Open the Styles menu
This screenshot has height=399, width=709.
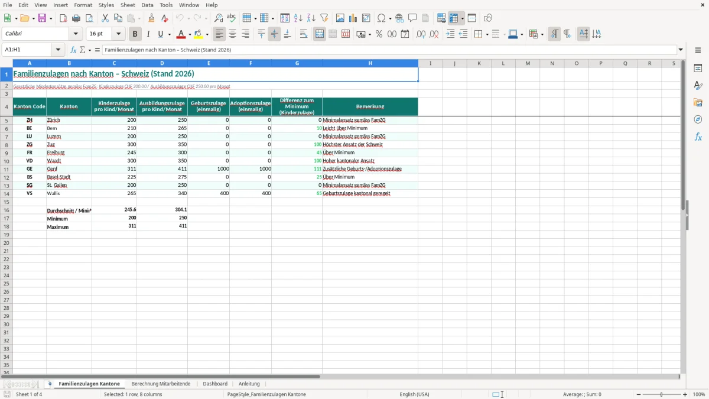[x=106, y=5]
